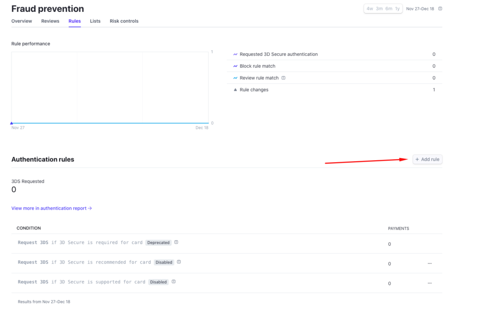Open options menu for recommended card rule
Image resolution: width=482 pixels, height=314 pixels.
429,264
